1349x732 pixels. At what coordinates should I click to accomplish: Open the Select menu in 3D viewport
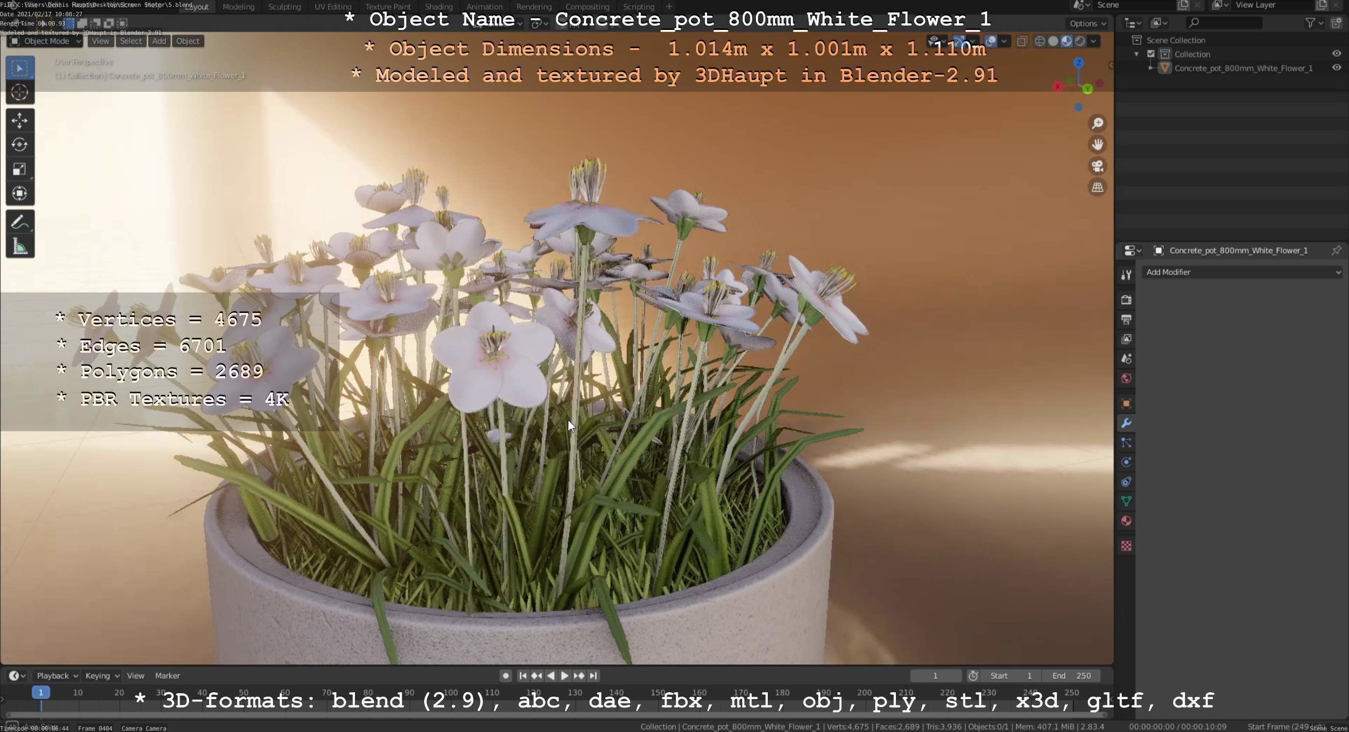tap(131, 41)
